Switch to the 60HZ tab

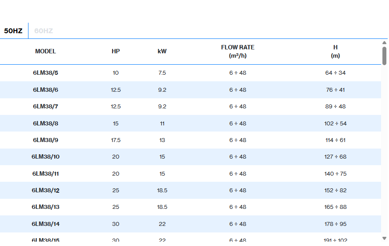coord(43,31)
